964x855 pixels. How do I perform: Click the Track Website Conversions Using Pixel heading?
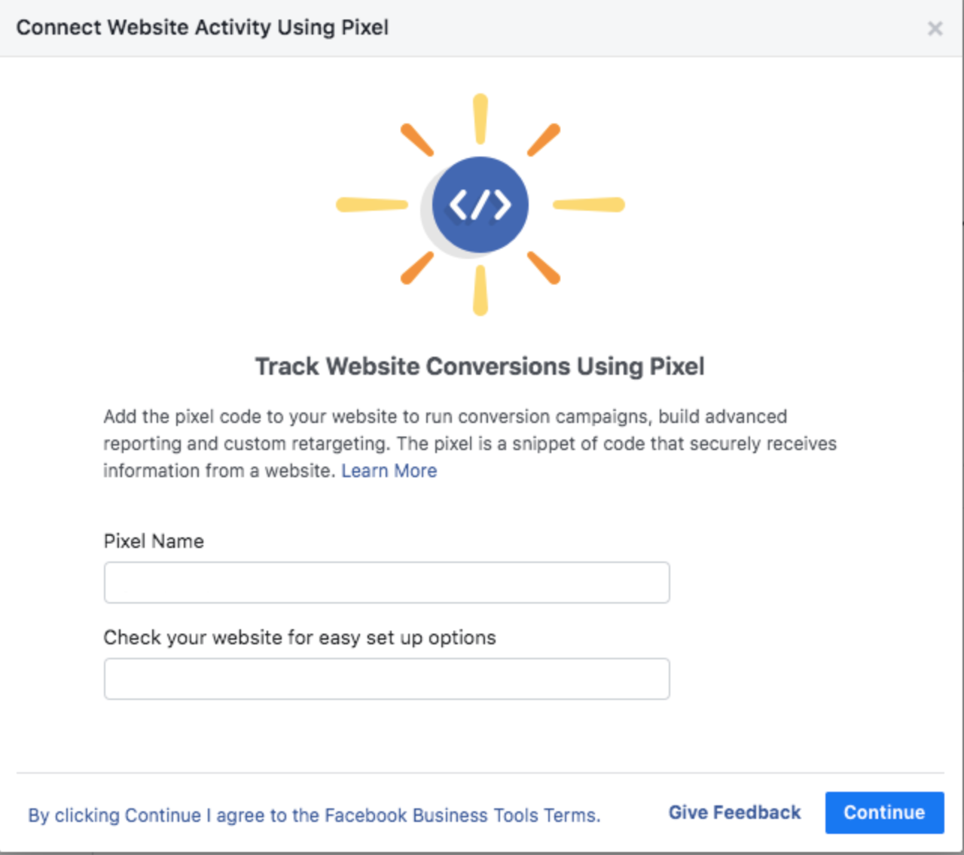[x=480, y=367]
